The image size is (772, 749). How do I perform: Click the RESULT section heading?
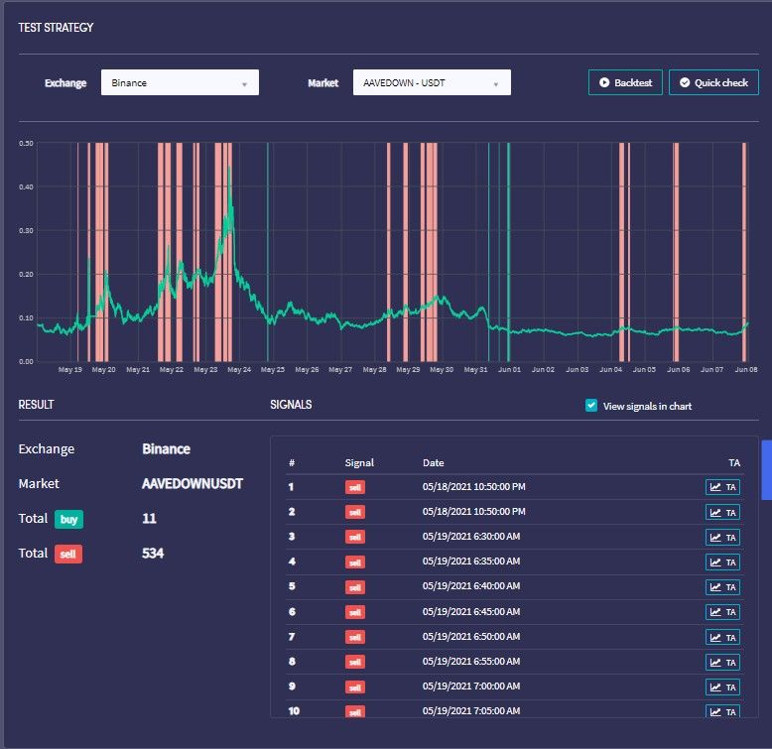[x=36, y=405]
